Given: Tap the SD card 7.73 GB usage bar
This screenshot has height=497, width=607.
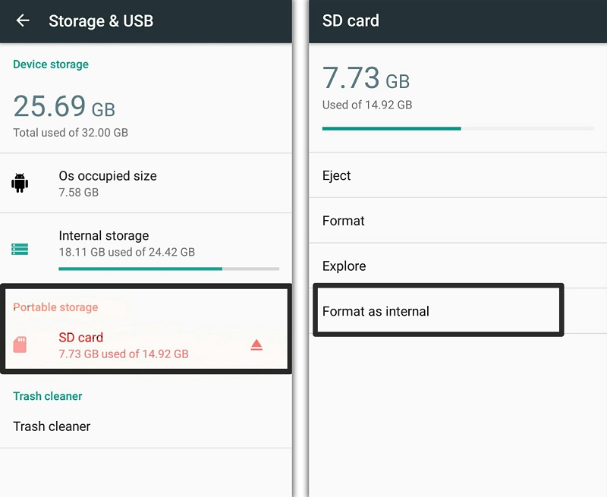Looking at the screenshot, I should click(458, 128).
